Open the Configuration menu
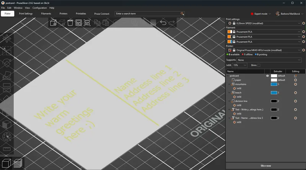The height and width of the screenshot is (170, 306). [x=39, y=8]
